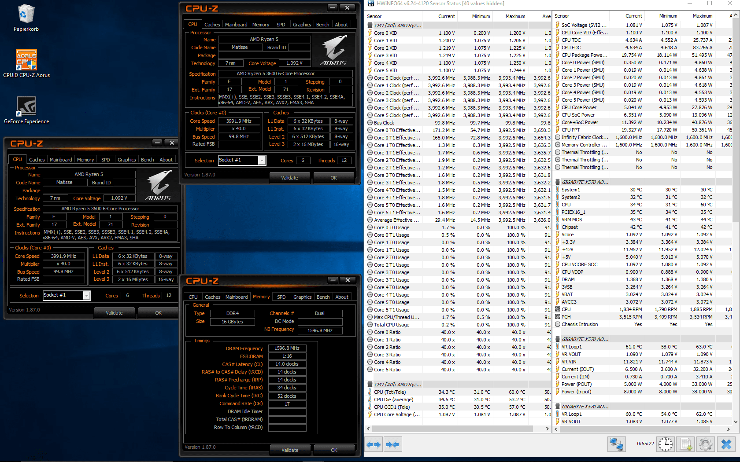Click the chip icon of first CPU [#0] AMD Ryz group
Image resolution: width=740 pixels, height=462 pixels.
(370, 26)
